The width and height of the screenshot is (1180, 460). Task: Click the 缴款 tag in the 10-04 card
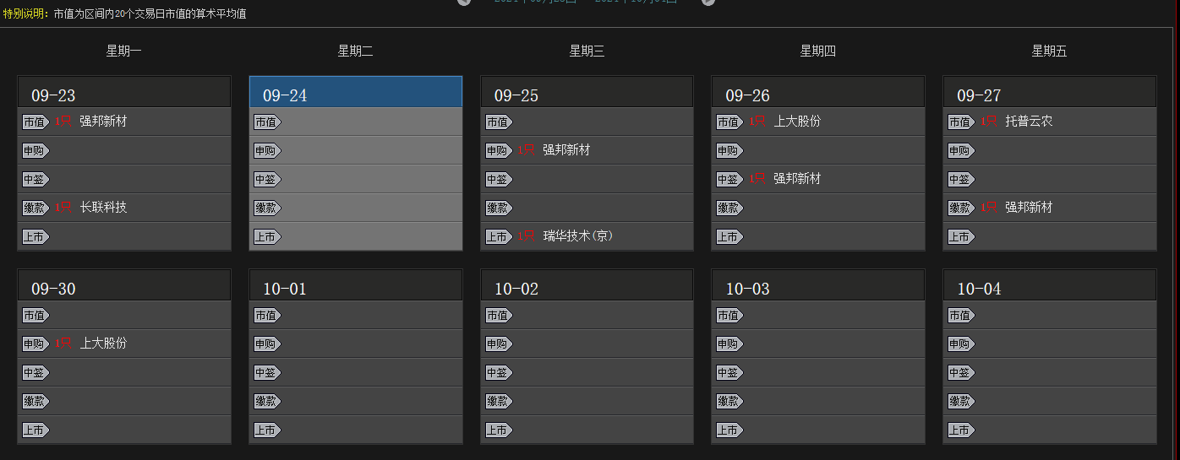961,402
